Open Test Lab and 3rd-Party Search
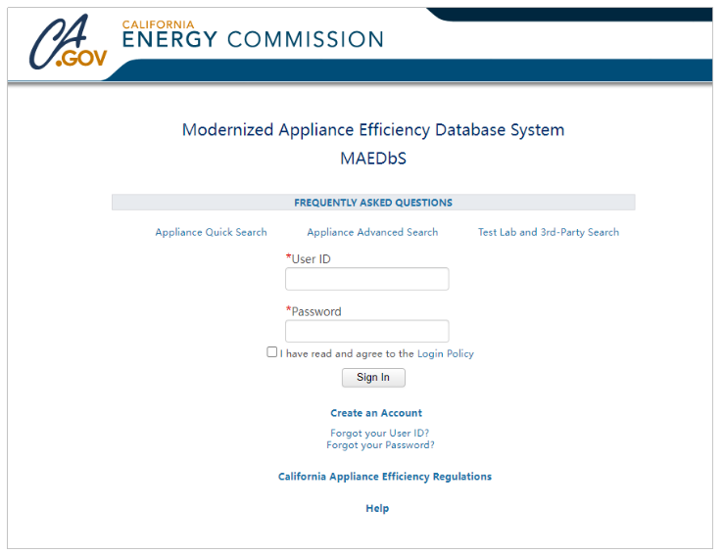 pos(549,232)
